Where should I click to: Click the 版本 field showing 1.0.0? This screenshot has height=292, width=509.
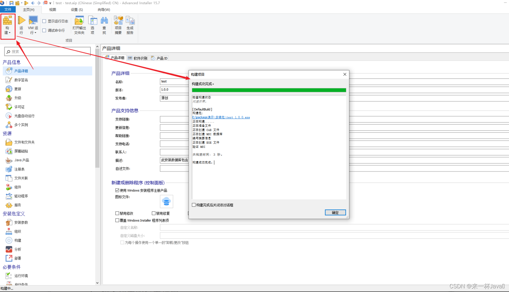pyautogui.click(x=174, y=90)
